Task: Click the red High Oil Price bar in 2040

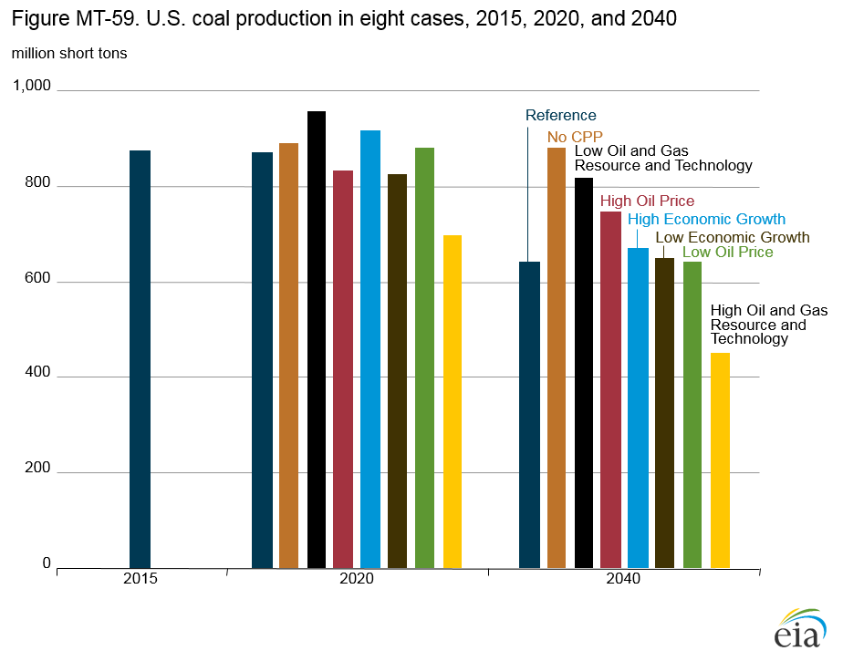Action: (610, 389)
